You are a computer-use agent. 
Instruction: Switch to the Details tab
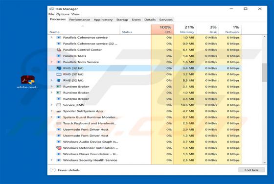(x=150, y=20)
